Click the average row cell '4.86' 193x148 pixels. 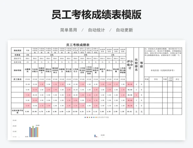(x=55, y=112)
